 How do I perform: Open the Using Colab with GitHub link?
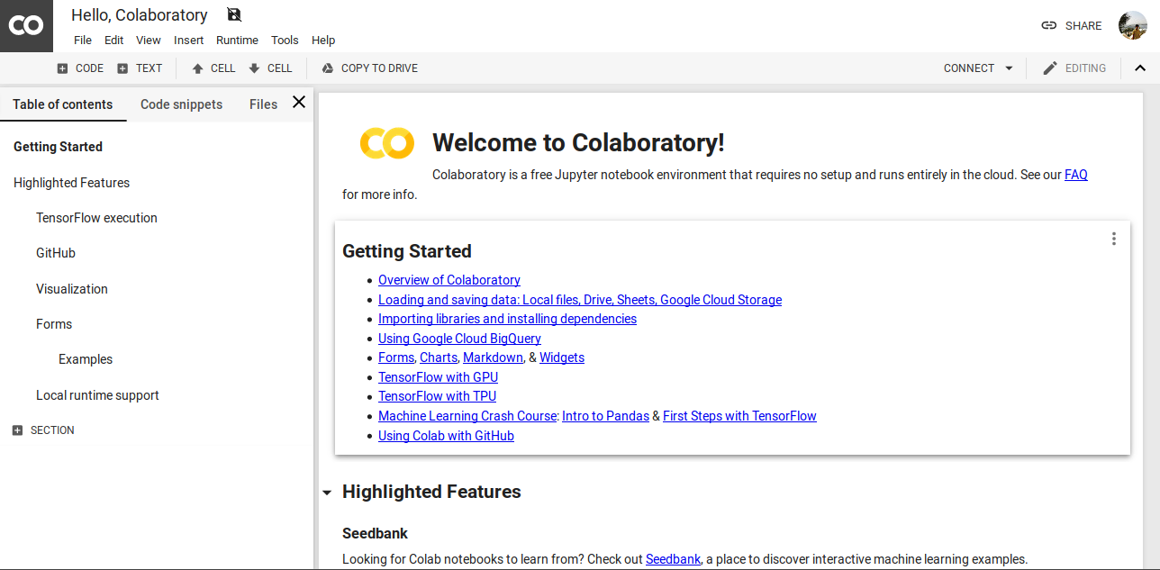point(446,436)
